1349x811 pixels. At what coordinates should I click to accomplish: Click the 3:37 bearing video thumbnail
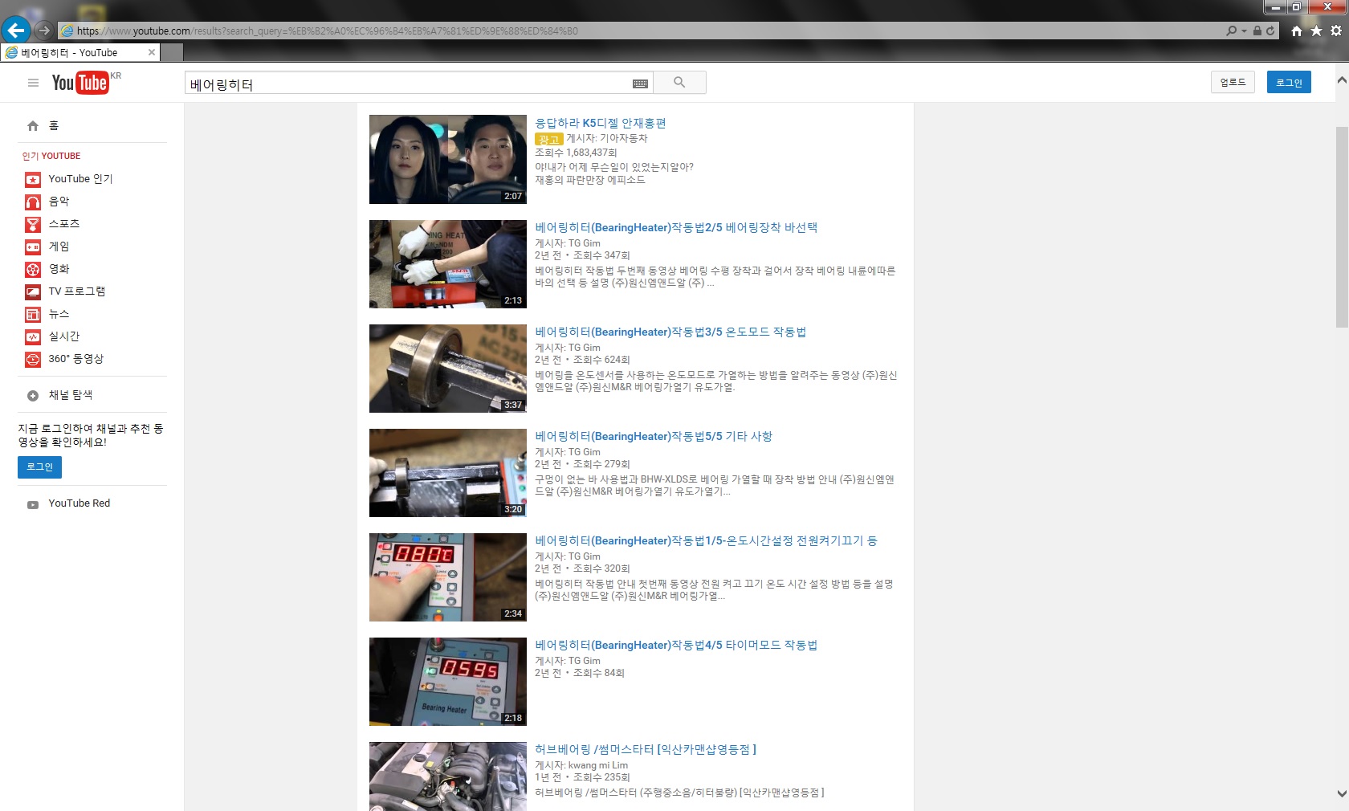click(448, 368)
